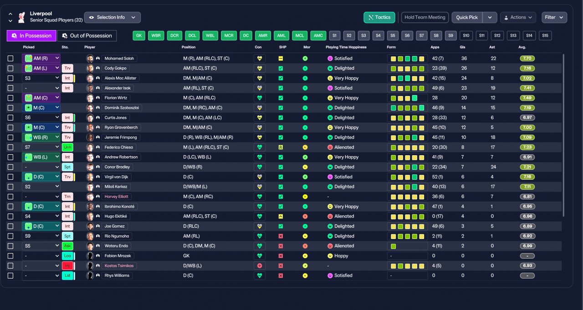The width and height of the screenshot is (583, 310).
Task: Tick the checkbox for Florian Wirtz
Action: pyautogui.click(x=10, y=98)
